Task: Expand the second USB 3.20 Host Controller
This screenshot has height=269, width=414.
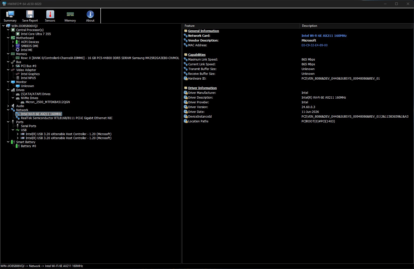Action: 18,138
